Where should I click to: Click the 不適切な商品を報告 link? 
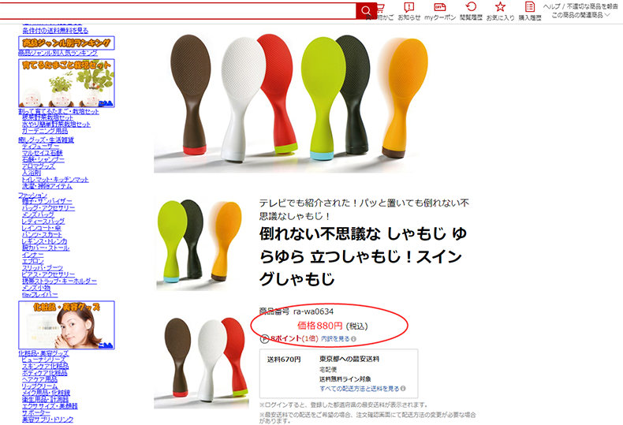[592, 6]
